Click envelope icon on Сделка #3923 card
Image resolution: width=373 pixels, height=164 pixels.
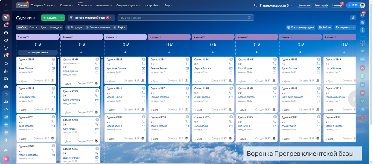[318, 97]
